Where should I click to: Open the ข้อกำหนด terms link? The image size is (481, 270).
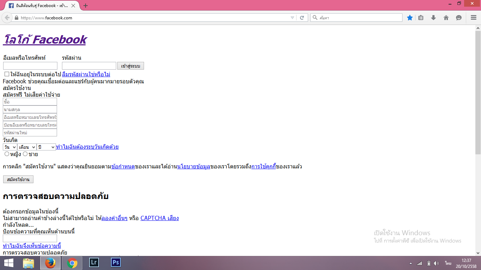click(123, 167)
